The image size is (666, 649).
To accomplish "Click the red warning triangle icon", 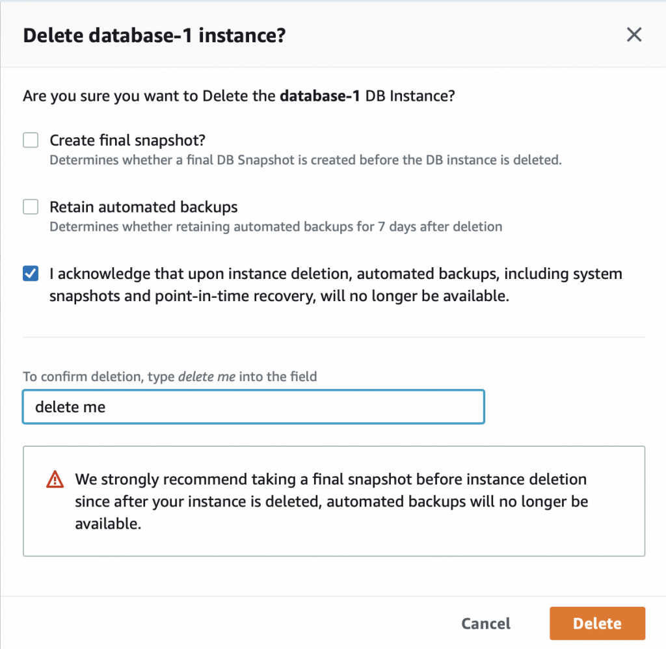I will (x=55, y=479).
